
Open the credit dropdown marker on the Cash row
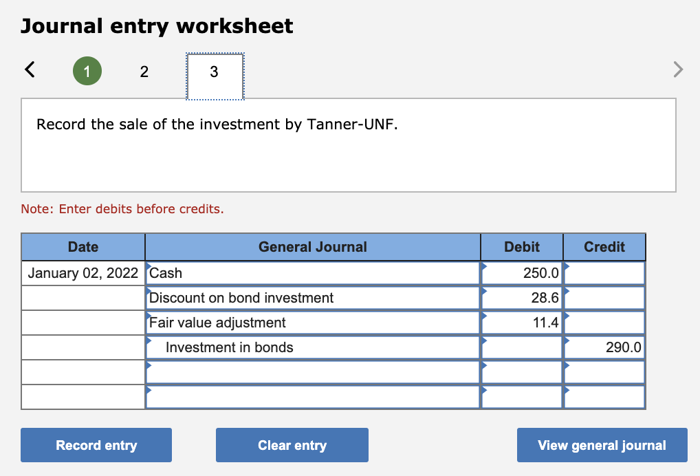565,268
